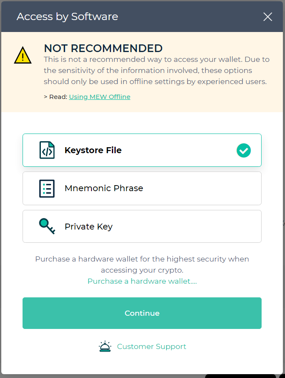Image resolution: width=285 pixels, height=378 pixels.
Task: Click the warning description paragraph
Action: 157,70
